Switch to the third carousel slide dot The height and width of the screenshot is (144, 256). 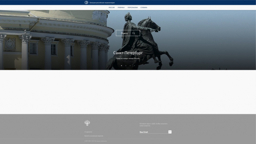coord(130,65)
